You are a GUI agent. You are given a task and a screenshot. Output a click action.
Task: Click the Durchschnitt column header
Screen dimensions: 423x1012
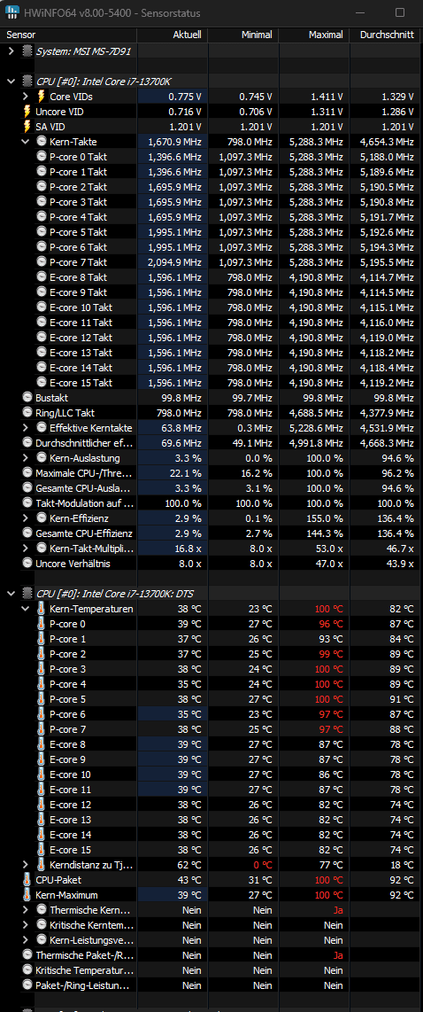[386, 35]
